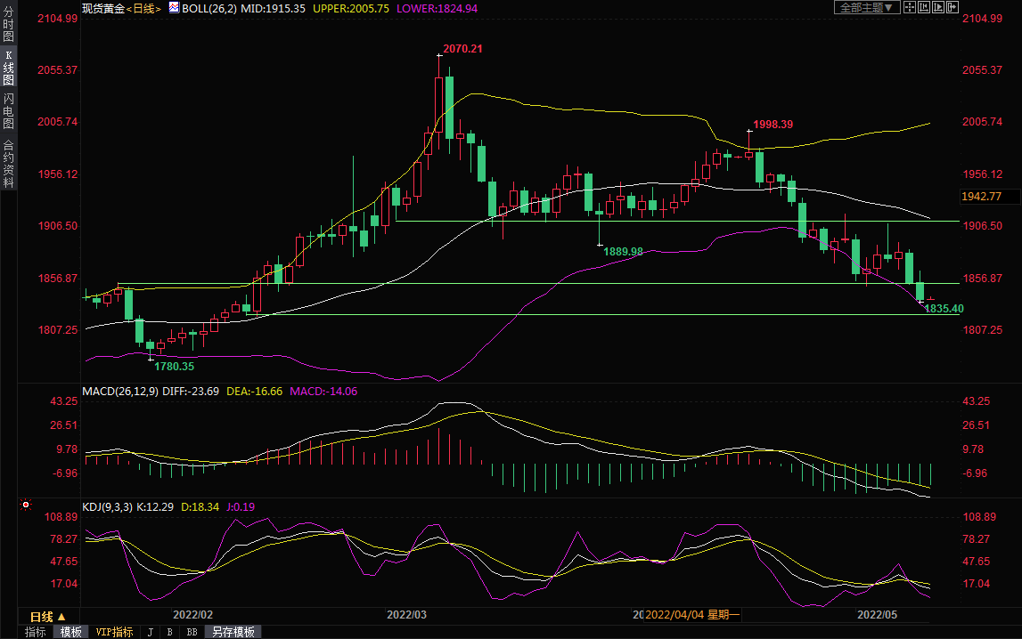
Task: Open the 全部主题 theme dropdown
Action: [x=864, y=7]
